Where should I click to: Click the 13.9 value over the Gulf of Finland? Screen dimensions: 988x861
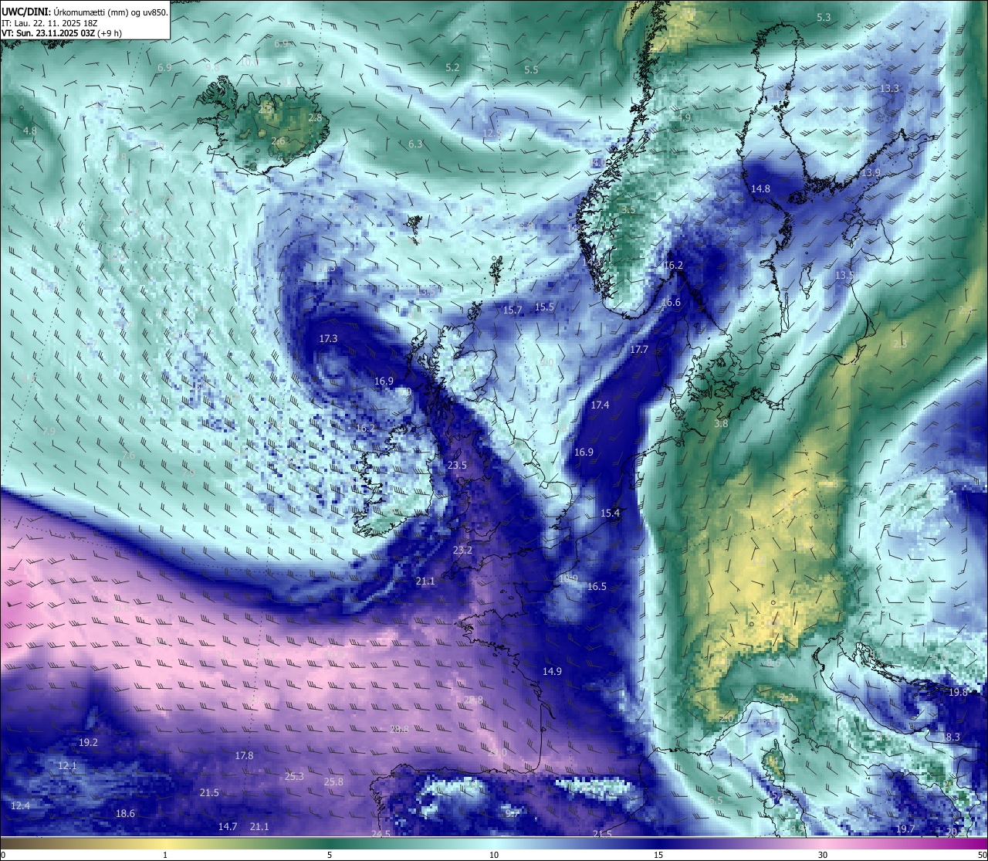(871, 173)
